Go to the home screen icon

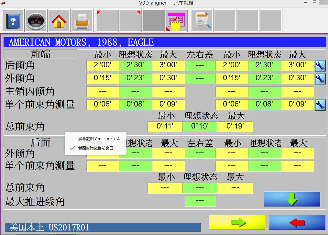59,21
